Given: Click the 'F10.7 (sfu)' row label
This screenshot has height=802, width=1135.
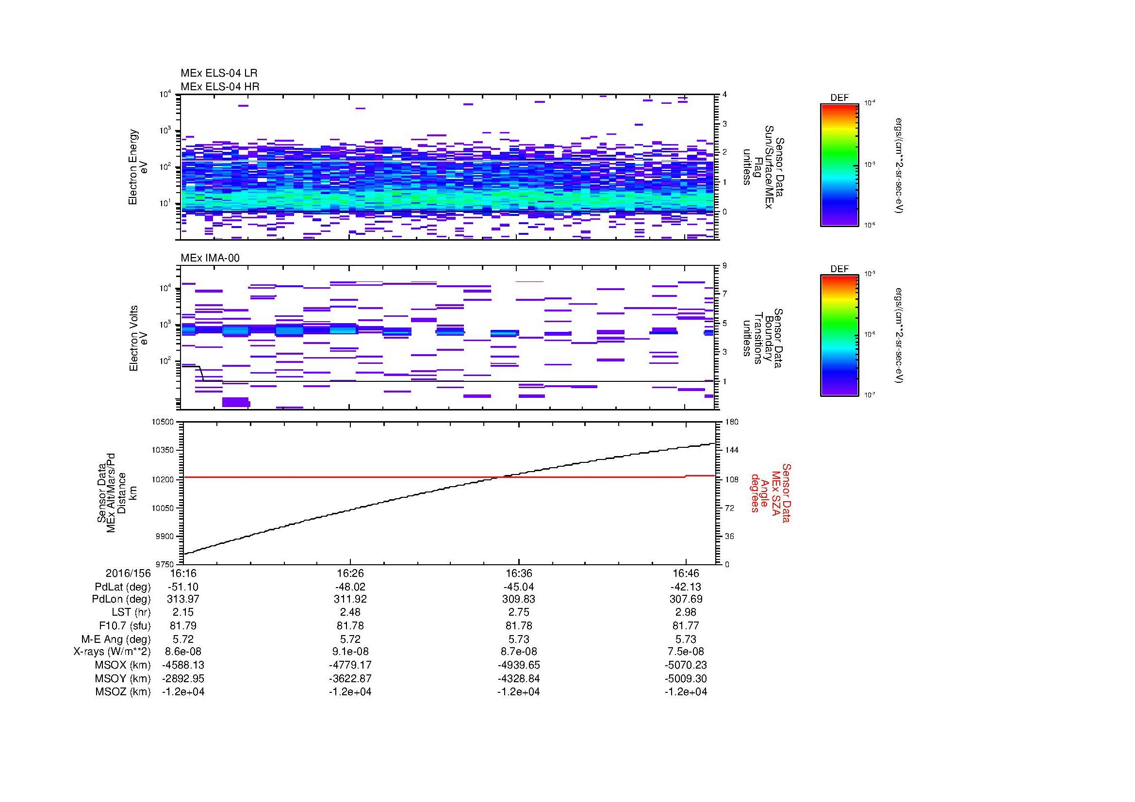Looking at the screenshot, I should point(125,626).
